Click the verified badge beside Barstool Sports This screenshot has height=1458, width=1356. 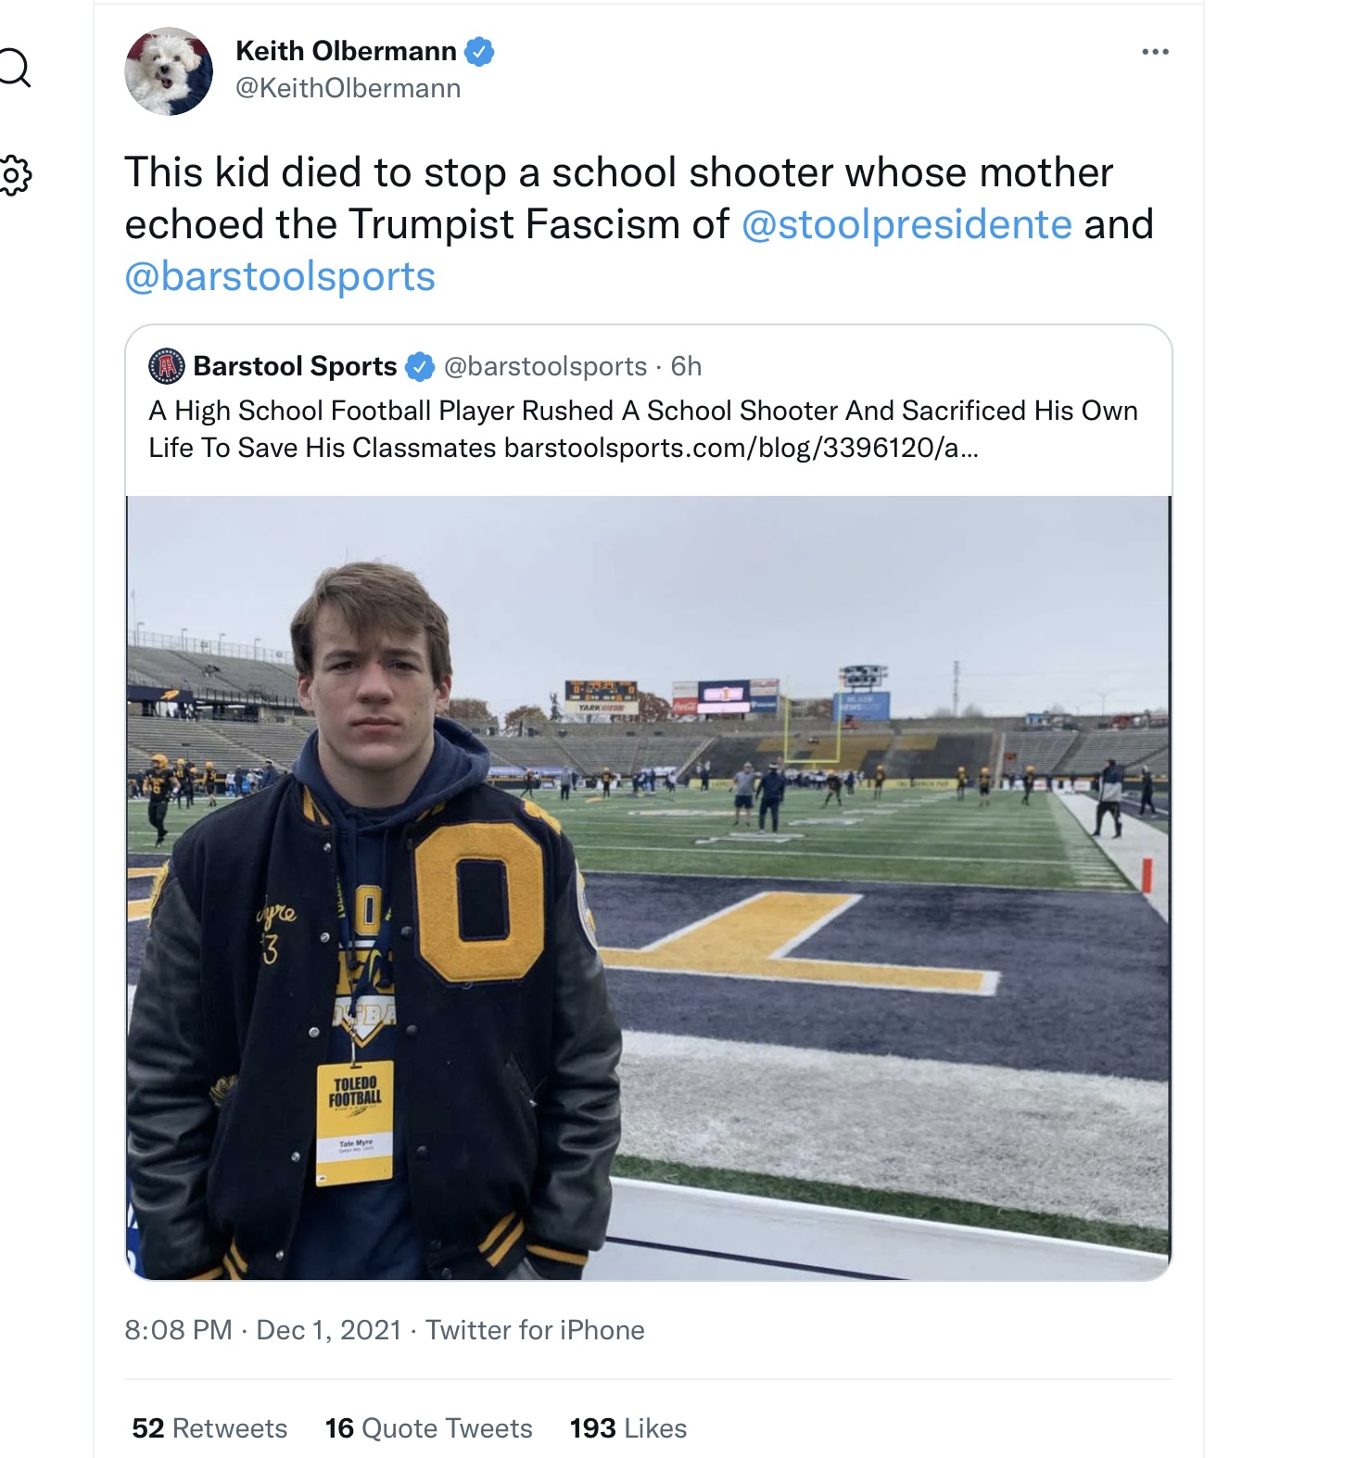421,367
